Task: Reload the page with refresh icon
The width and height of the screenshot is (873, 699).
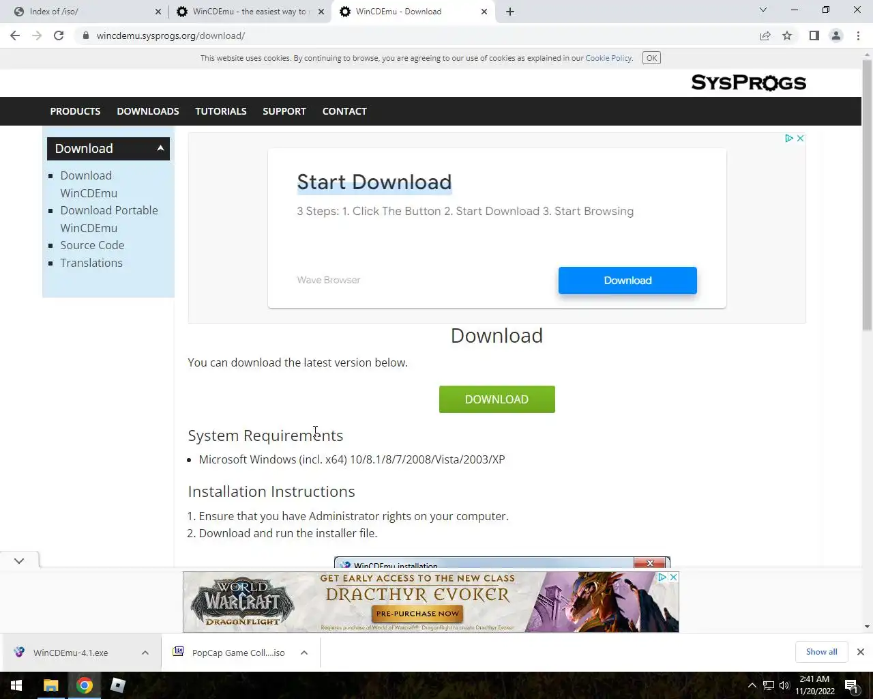Action: (59, 35)
